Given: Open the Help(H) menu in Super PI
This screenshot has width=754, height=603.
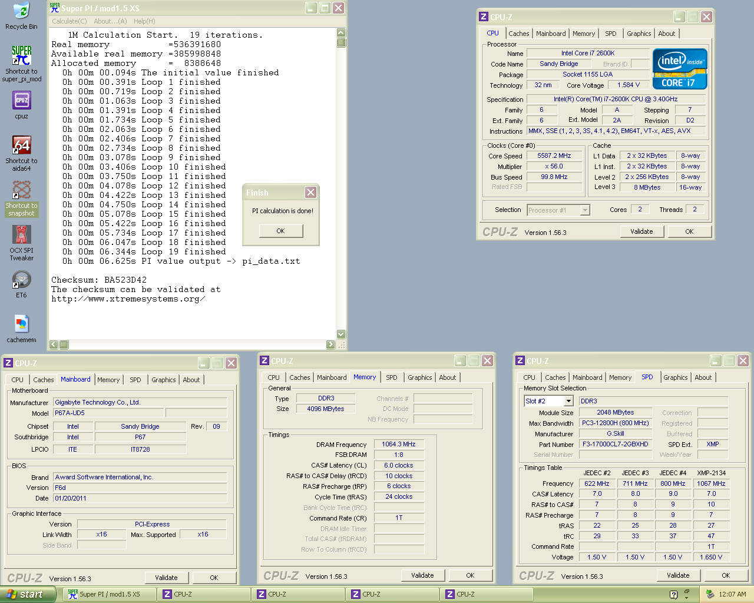Looking at the screenshot, I should (144, 21).
